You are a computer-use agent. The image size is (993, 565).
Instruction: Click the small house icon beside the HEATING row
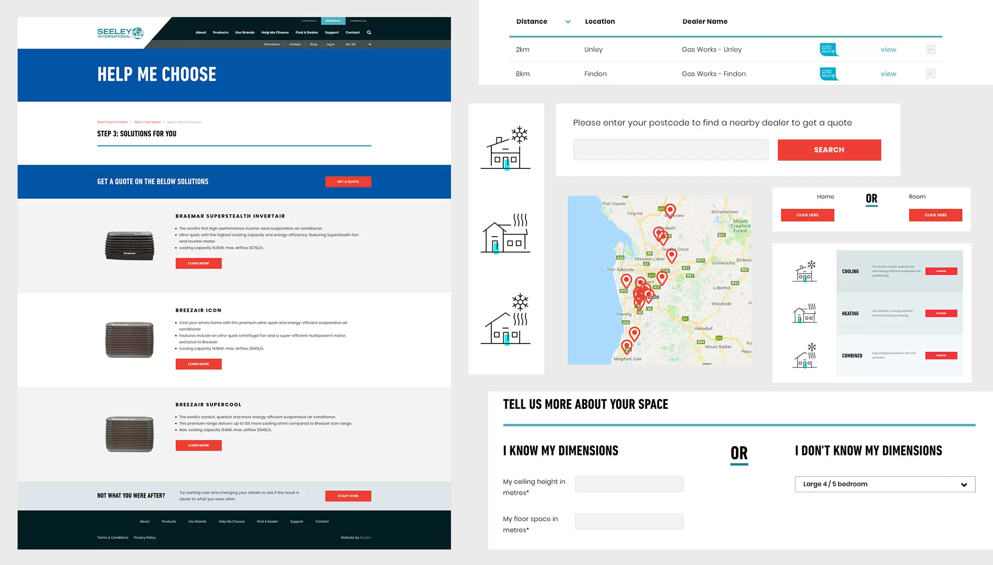click(805, 313)
